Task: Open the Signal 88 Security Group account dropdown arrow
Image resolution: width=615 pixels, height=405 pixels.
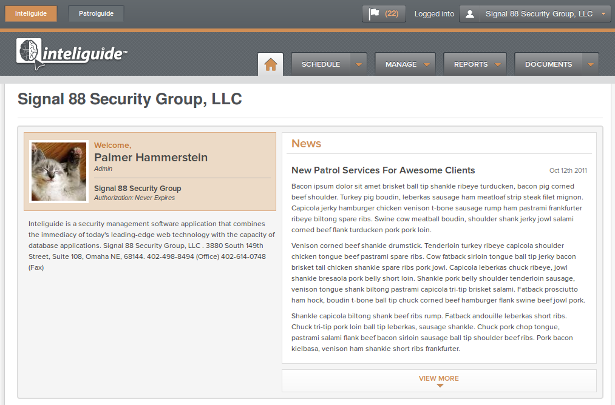Action: (x=603, y=14)
